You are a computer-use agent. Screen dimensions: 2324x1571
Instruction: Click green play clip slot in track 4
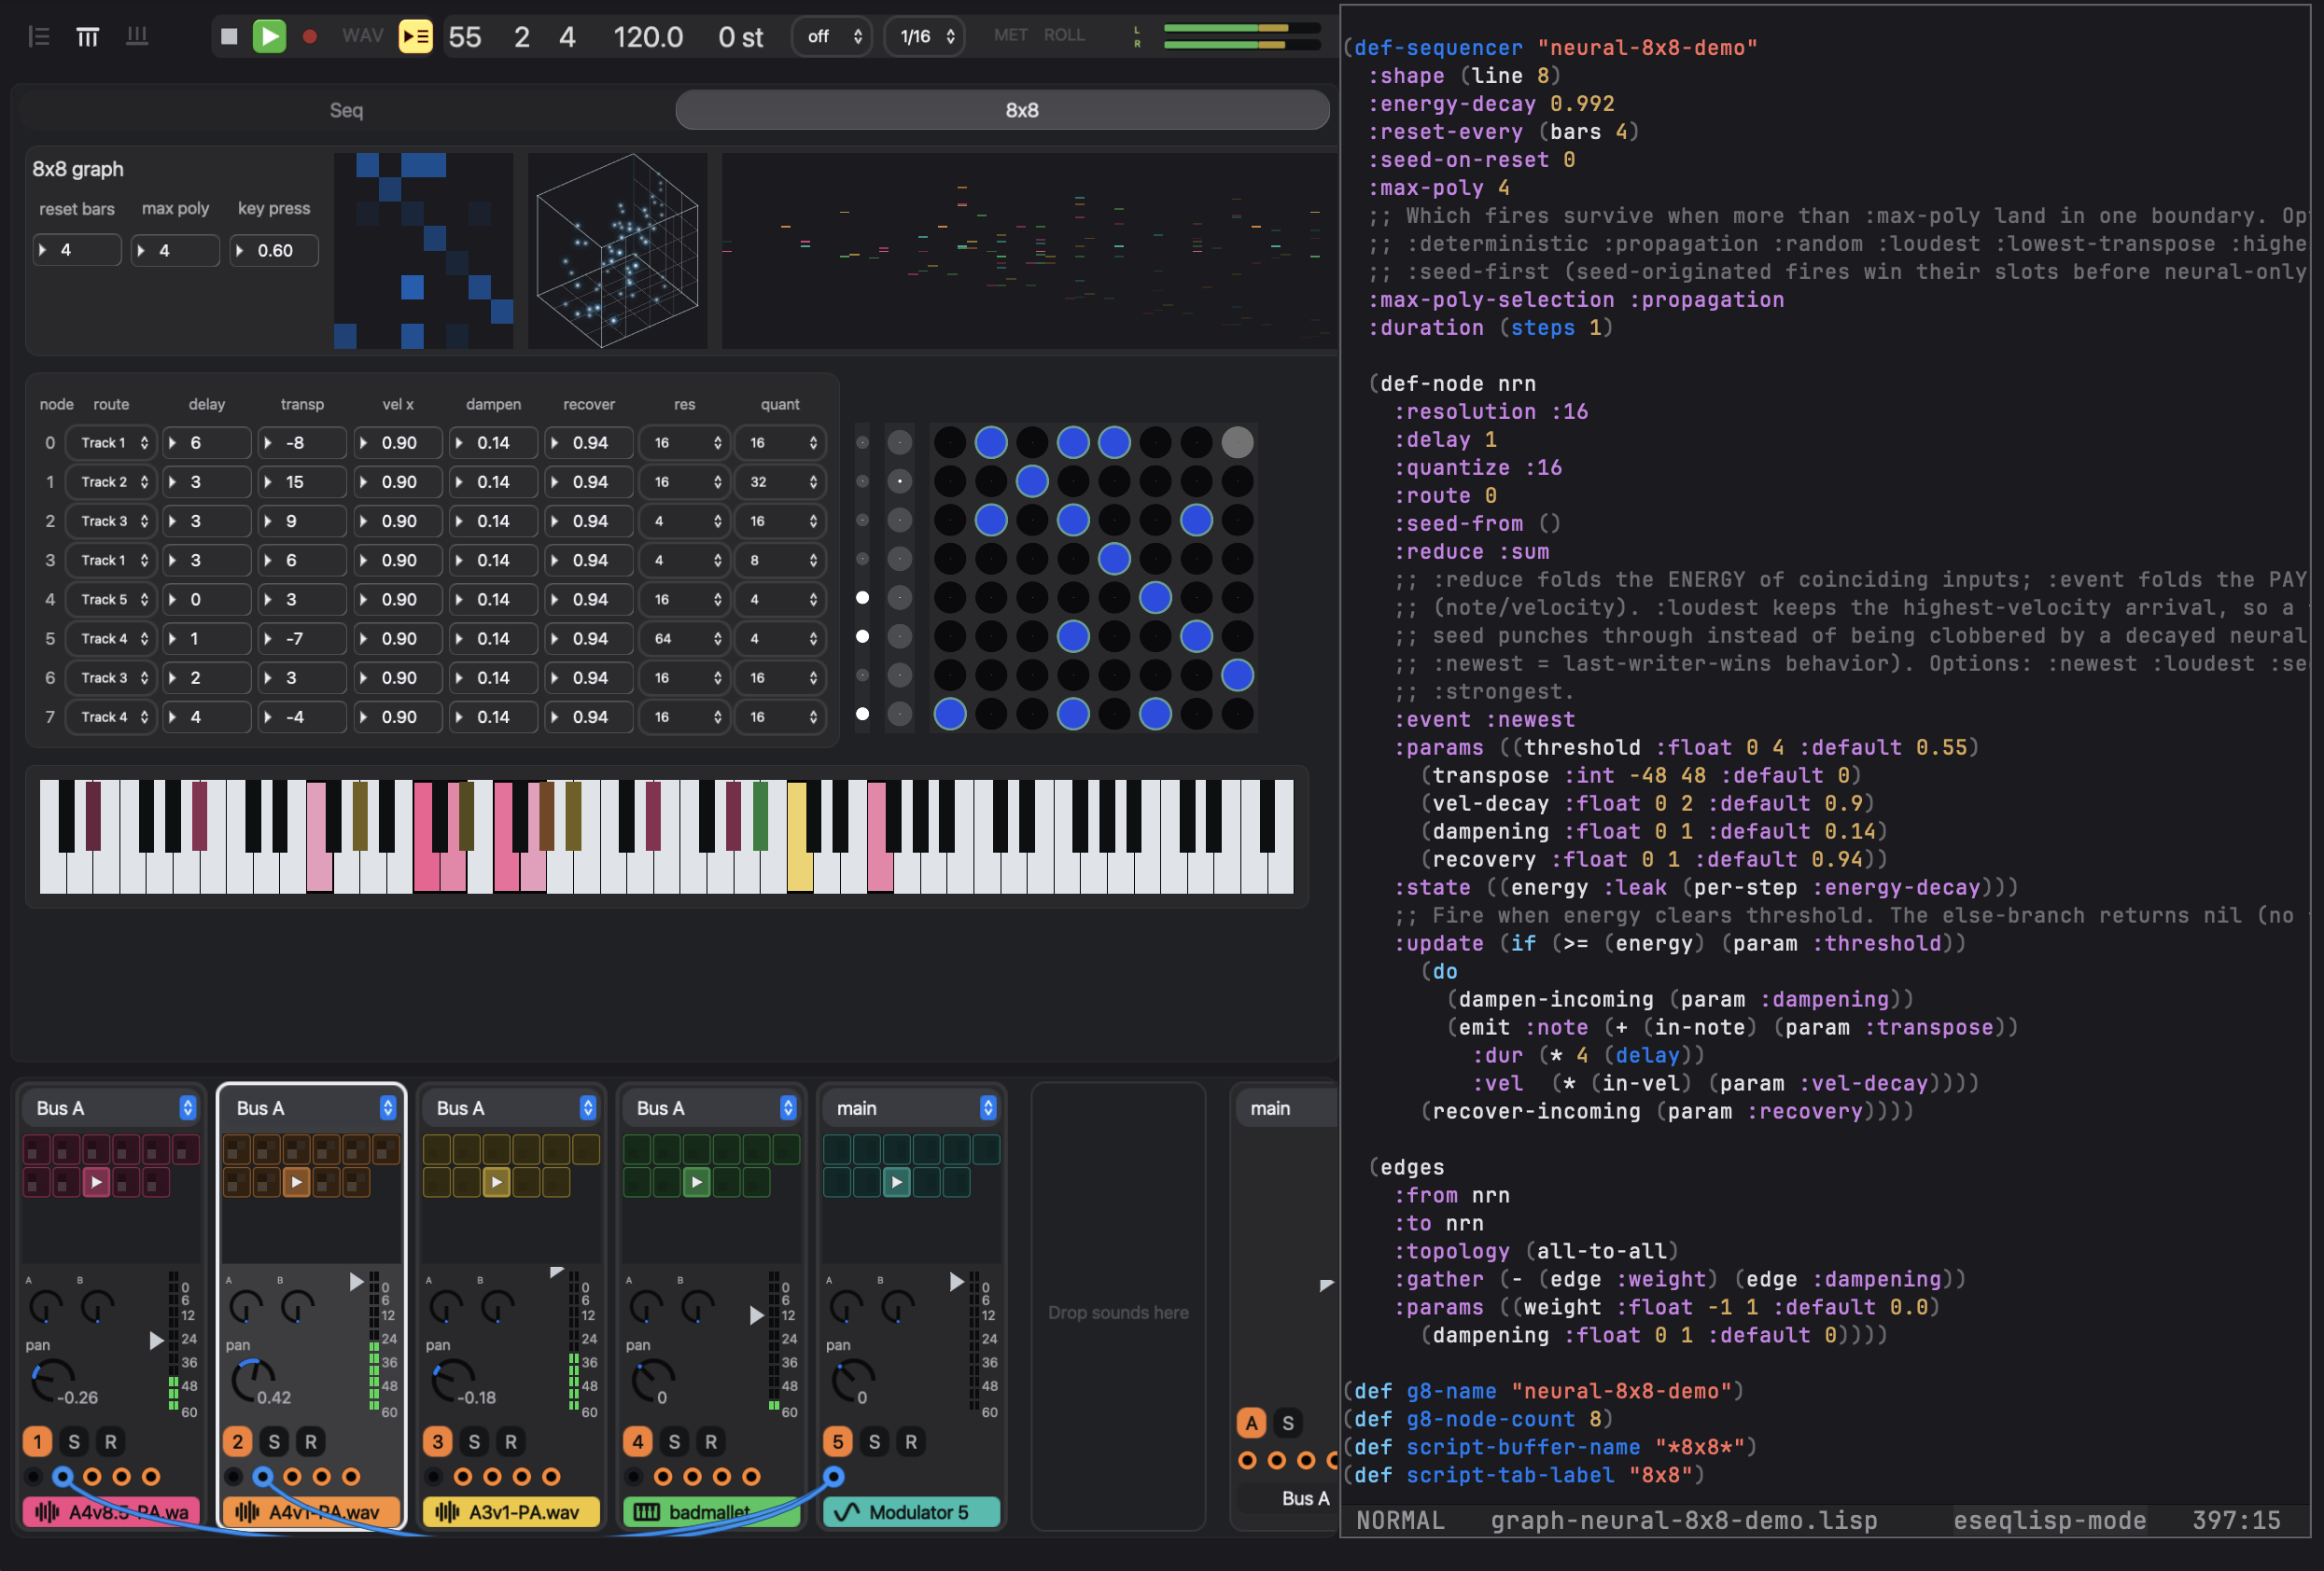pos(696,1182)
